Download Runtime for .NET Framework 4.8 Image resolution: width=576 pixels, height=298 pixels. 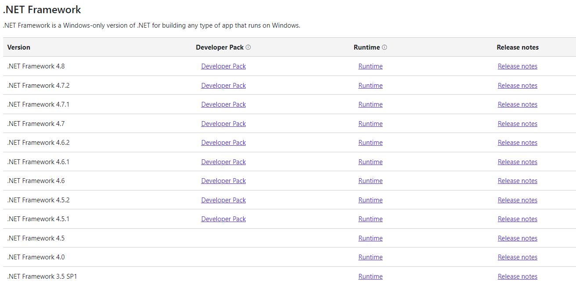coord(371,66)
